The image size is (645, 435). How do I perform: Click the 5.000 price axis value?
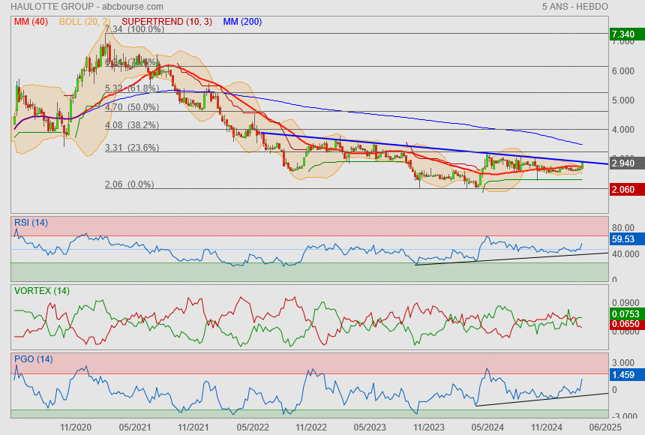point(622,100)
